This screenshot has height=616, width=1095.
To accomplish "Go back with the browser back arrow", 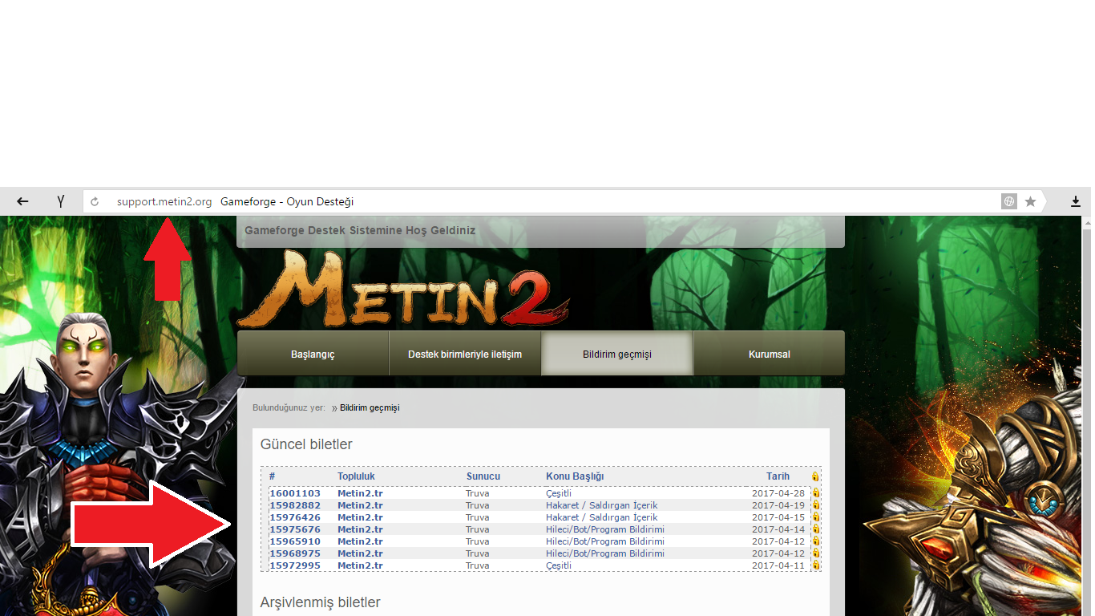I will (22, 201).
